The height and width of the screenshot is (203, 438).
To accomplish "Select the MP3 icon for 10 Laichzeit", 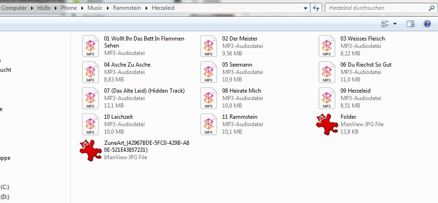I will pyautogui.click(x=90, y=124).
